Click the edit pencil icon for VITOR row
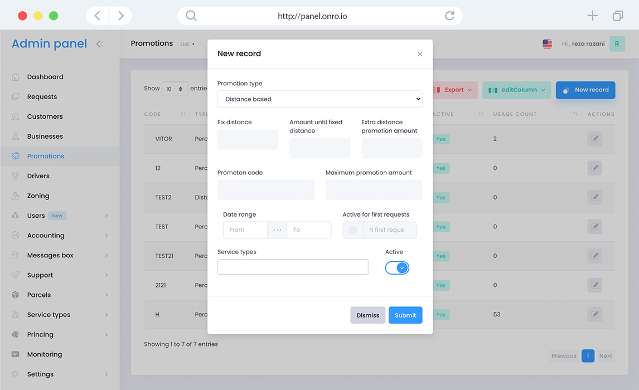 tap(594, 139)
